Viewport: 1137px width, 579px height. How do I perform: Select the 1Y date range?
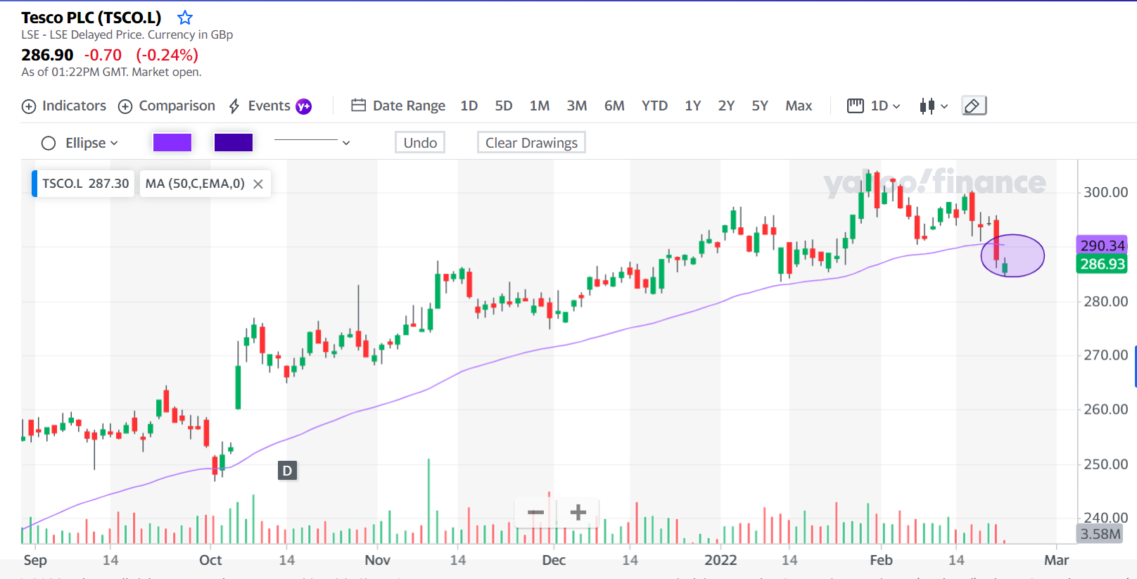[x=693, y=106]
